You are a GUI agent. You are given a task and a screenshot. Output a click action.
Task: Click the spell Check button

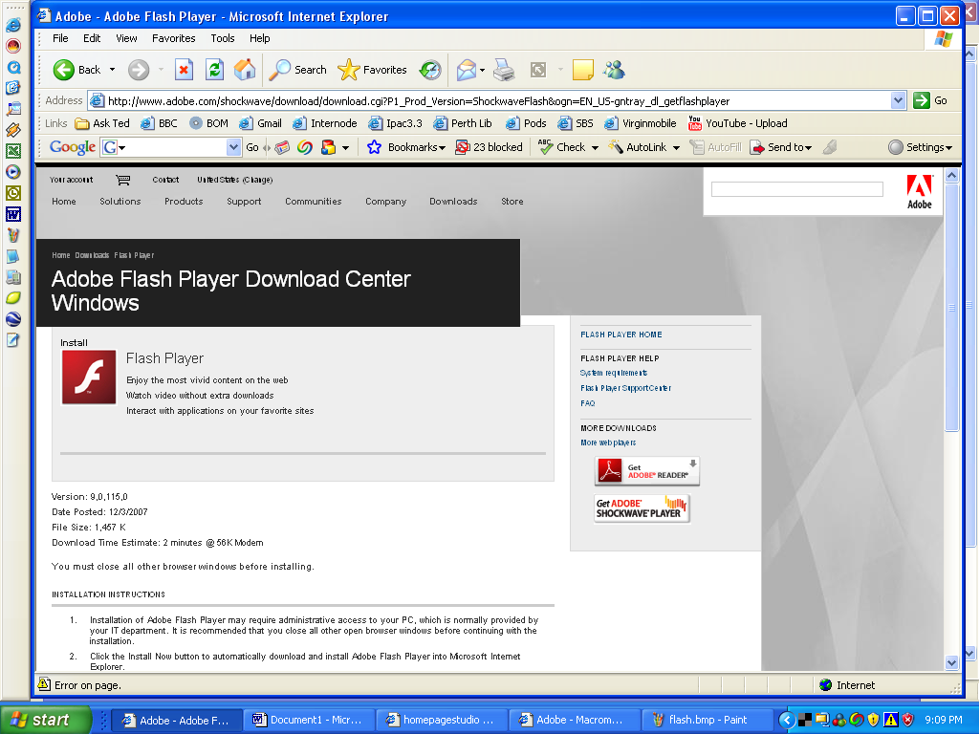[562, 147]
